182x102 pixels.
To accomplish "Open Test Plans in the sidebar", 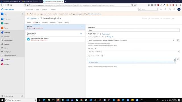I will pos(7,60).
